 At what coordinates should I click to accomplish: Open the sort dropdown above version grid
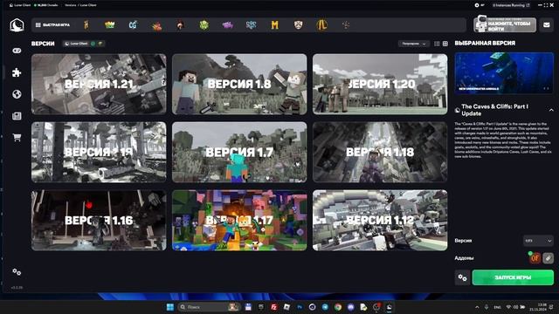pos(413,44)
